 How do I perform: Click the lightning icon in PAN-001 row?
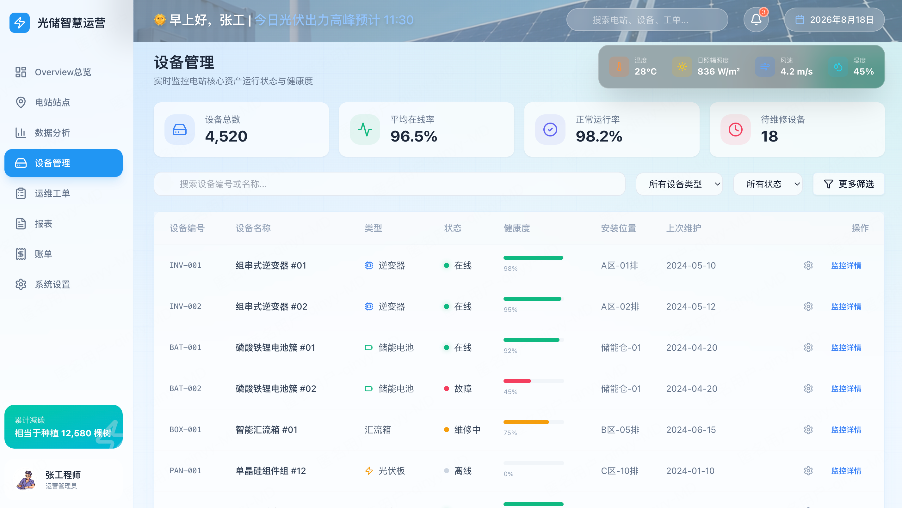[369, 471]
